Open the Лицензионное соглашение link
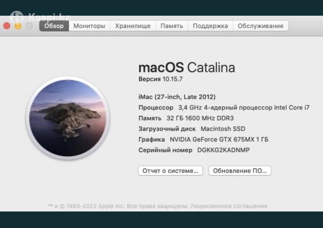This screenshot has height=228, width=323. [x=229, y=206]
